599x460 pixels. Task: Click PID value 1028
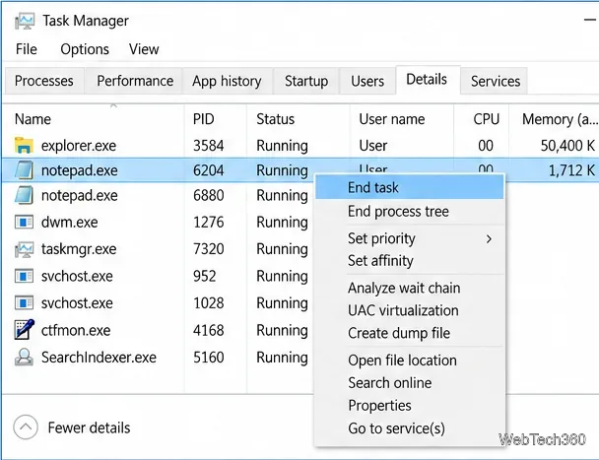point(209,303)
